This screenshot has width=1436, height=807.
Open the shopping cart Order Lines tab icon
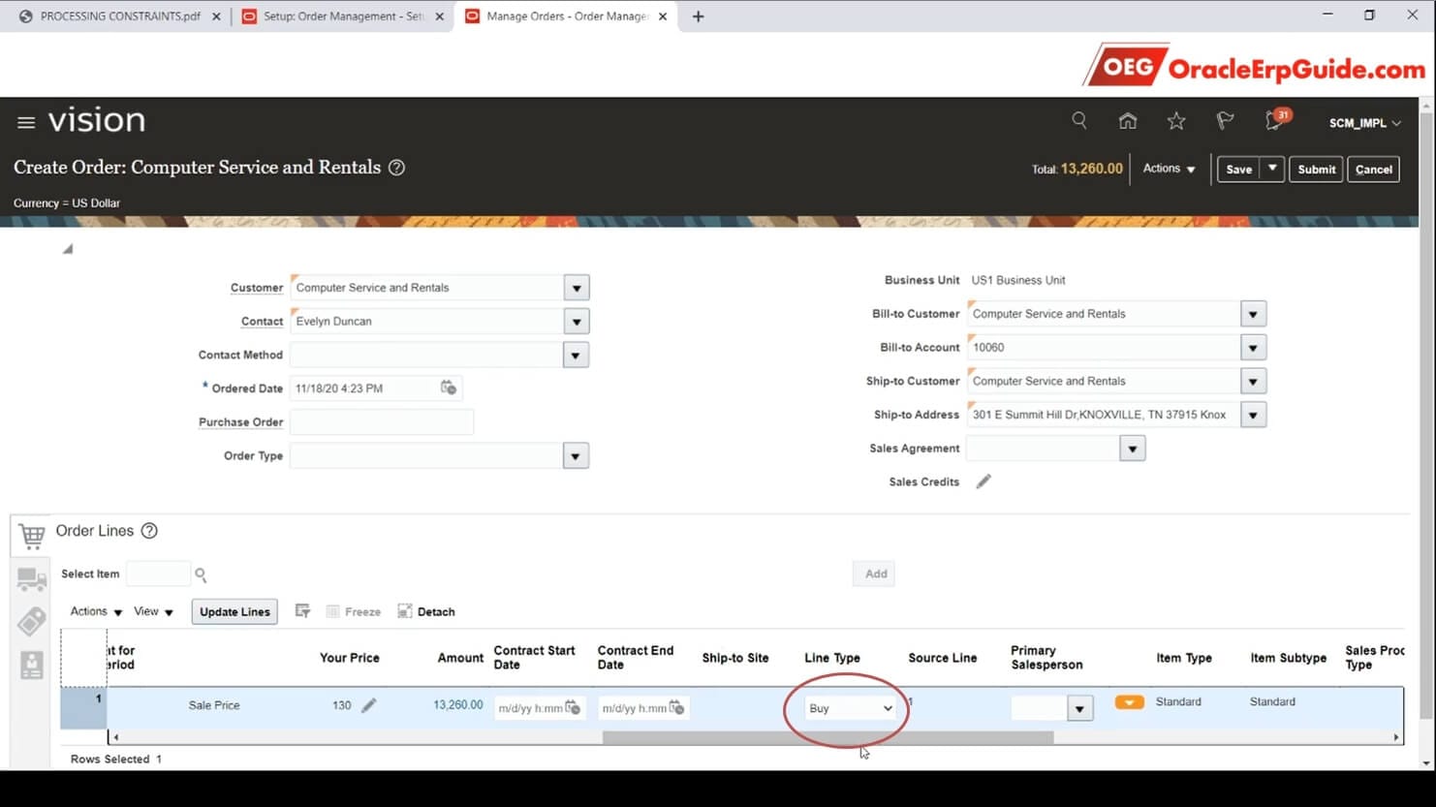[x=32, y=535]
